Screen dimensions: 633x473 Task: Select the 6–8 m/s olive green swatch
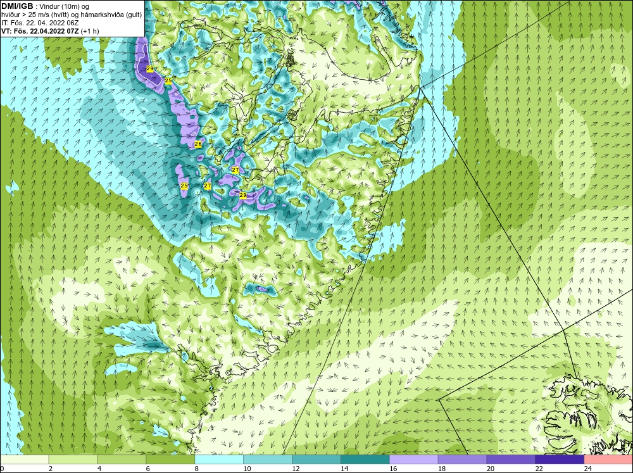(170, 459)
